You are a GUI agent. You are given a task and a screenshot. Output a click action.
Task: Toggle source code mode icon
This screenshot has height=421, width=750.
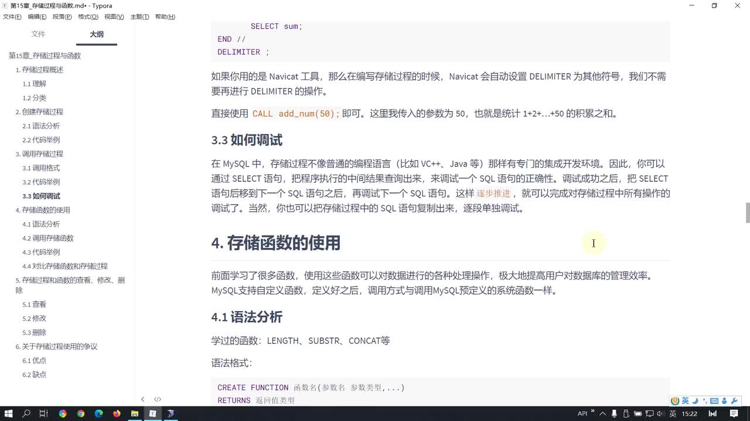coord(158,399)
